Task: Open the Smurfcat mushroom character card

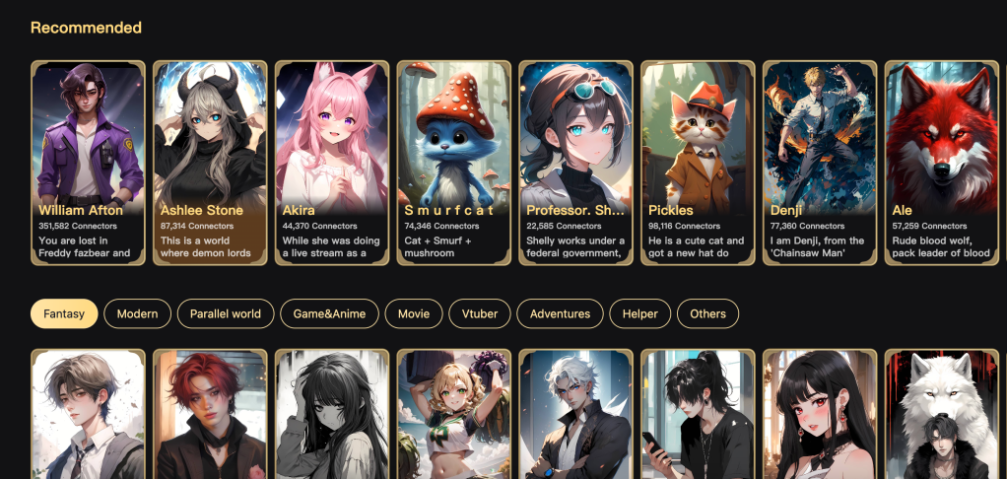Action: pyautogui.click(x=454, y=163)
